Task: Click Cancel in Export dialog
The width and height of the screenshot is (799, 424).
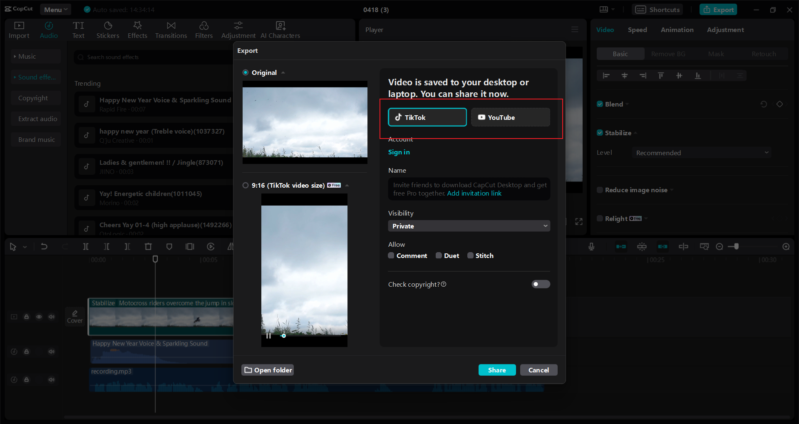Action: [538, 370]
